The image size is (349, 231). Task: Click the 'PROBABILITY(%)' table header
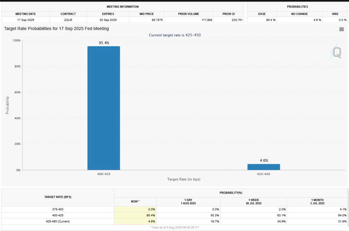[x=231, y=193]
